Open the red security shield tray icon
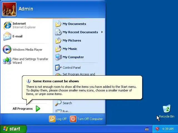 pyautogui.click(x=157, y=129)
